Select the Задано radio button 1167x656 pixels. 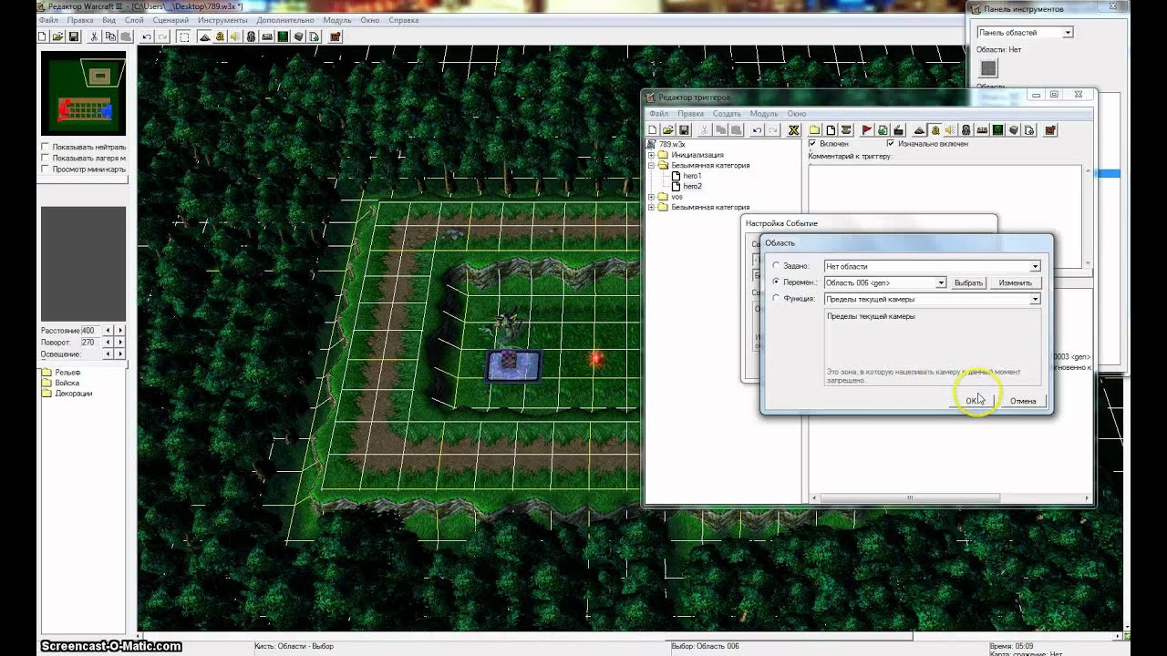tap(776, 266)
